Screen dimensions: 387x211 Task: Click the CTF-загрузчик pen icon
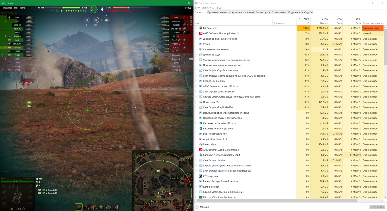(201, 176)
